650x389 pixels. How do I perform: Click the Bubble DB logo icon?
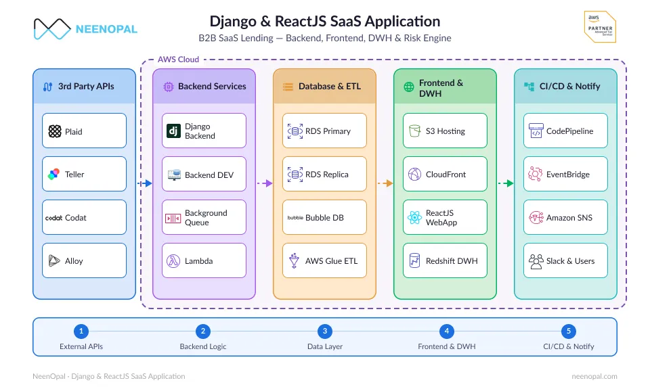coord(295,217)
